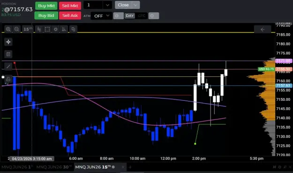This screenshot has width=293, height=173.
Task: Open the ATM OFF dropdown
Action: tap(101, 16)
